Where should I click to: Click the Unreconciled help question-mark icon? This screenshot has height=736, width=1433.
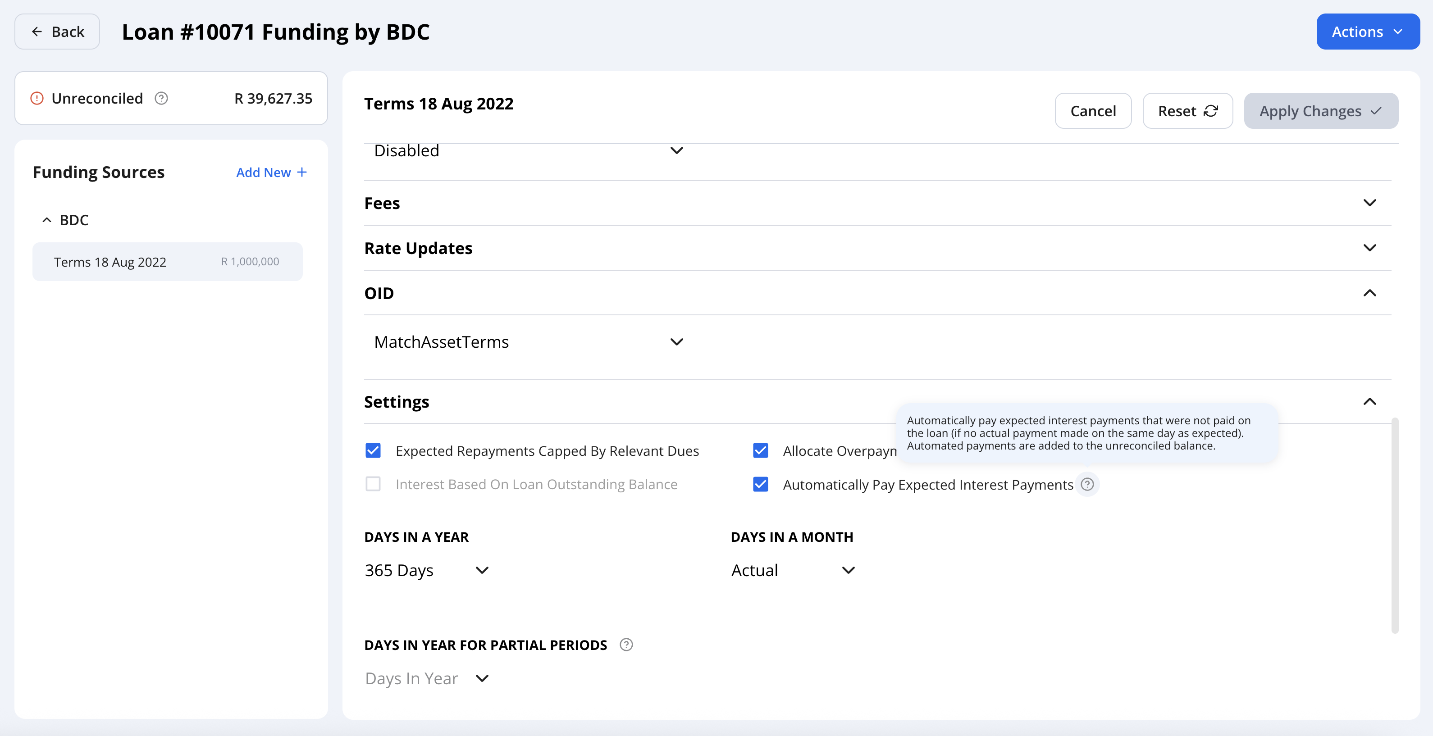(x=161, y=98)
